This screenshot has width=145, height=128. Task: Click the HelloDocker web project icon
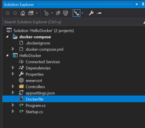(x=15, y=55)
